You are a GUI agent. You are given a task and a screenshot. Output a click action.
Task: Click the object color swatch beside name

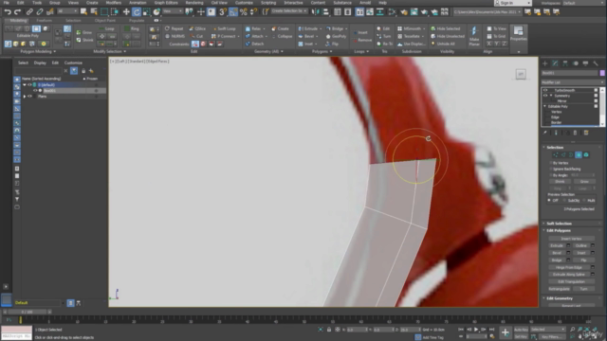tap(602, 73)
